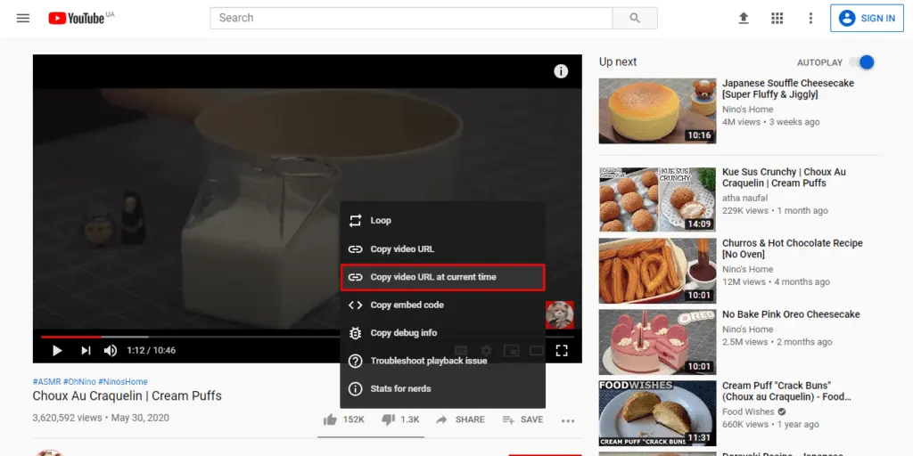This screenshot has width=913, height=456.
Task: Click the SAVE button
Action: pyautogui.click(x=522, y=419)
